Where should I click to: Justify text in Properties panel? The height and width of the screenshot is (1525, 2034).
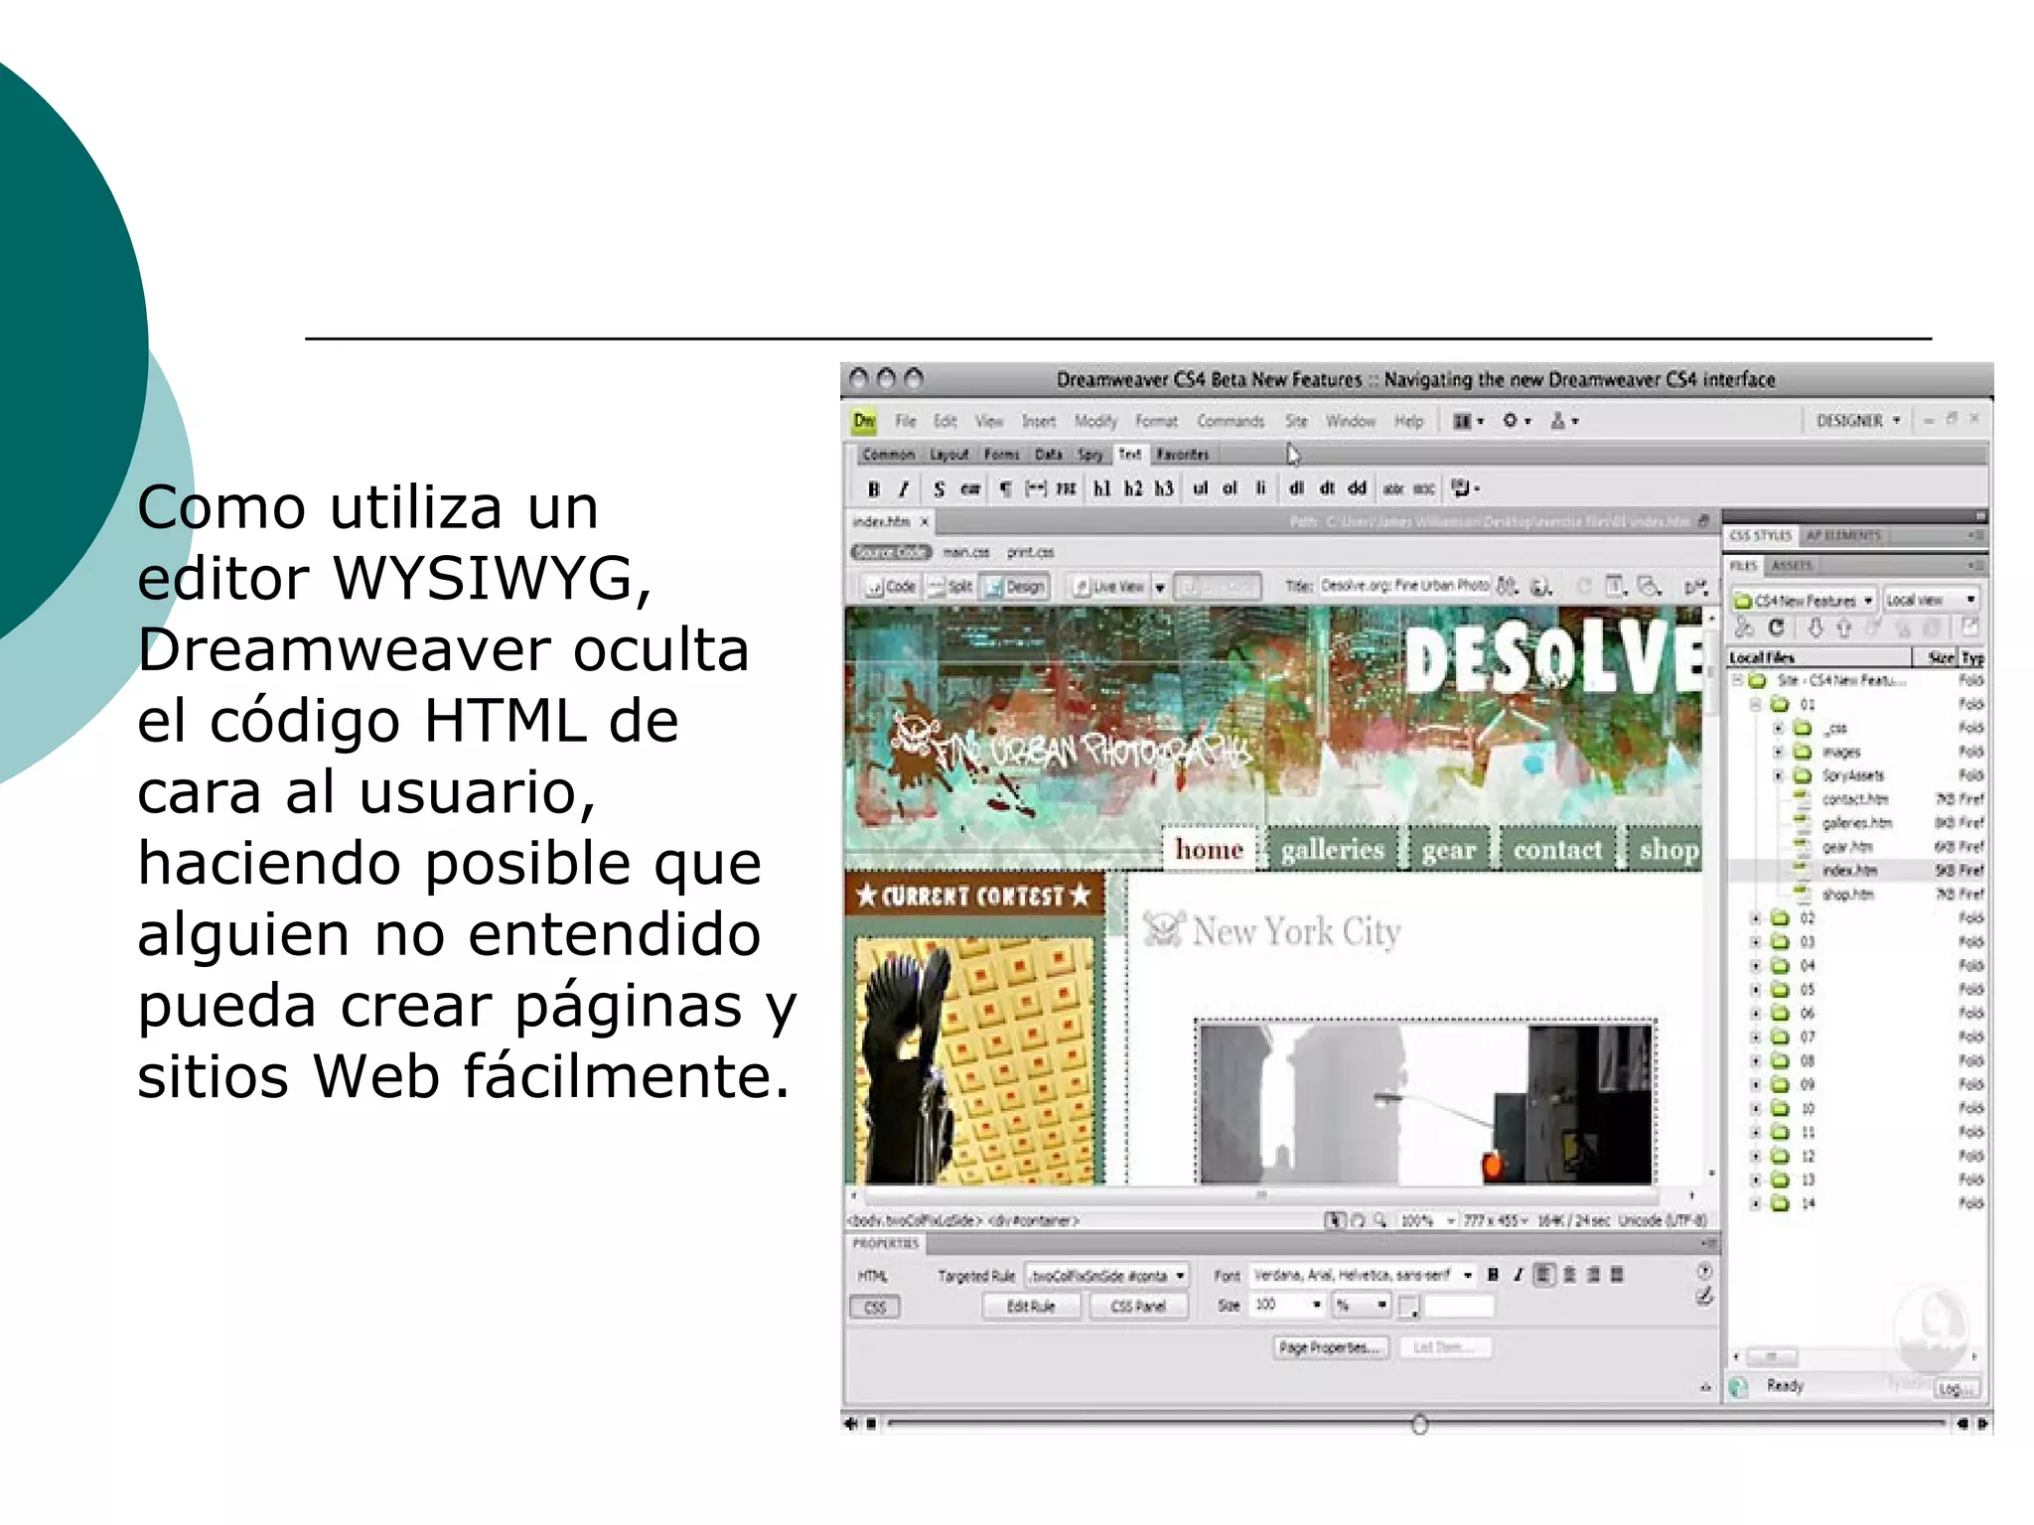(1617, 1275)
